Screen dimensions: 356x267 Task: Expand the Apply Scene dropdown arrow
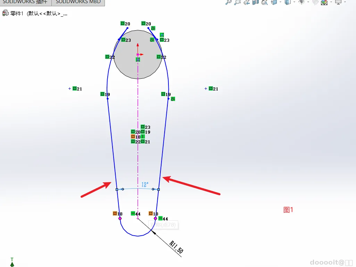[331, 2]
